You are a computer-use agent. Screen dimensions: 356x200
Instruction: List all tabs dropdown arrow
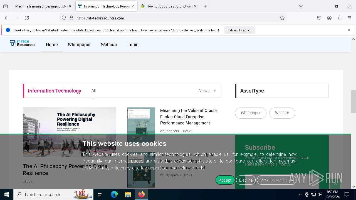pos(301,6)
